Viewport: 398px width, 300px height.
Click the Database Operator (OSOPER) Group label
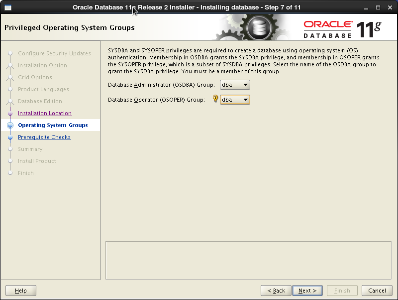coord(156,100)
